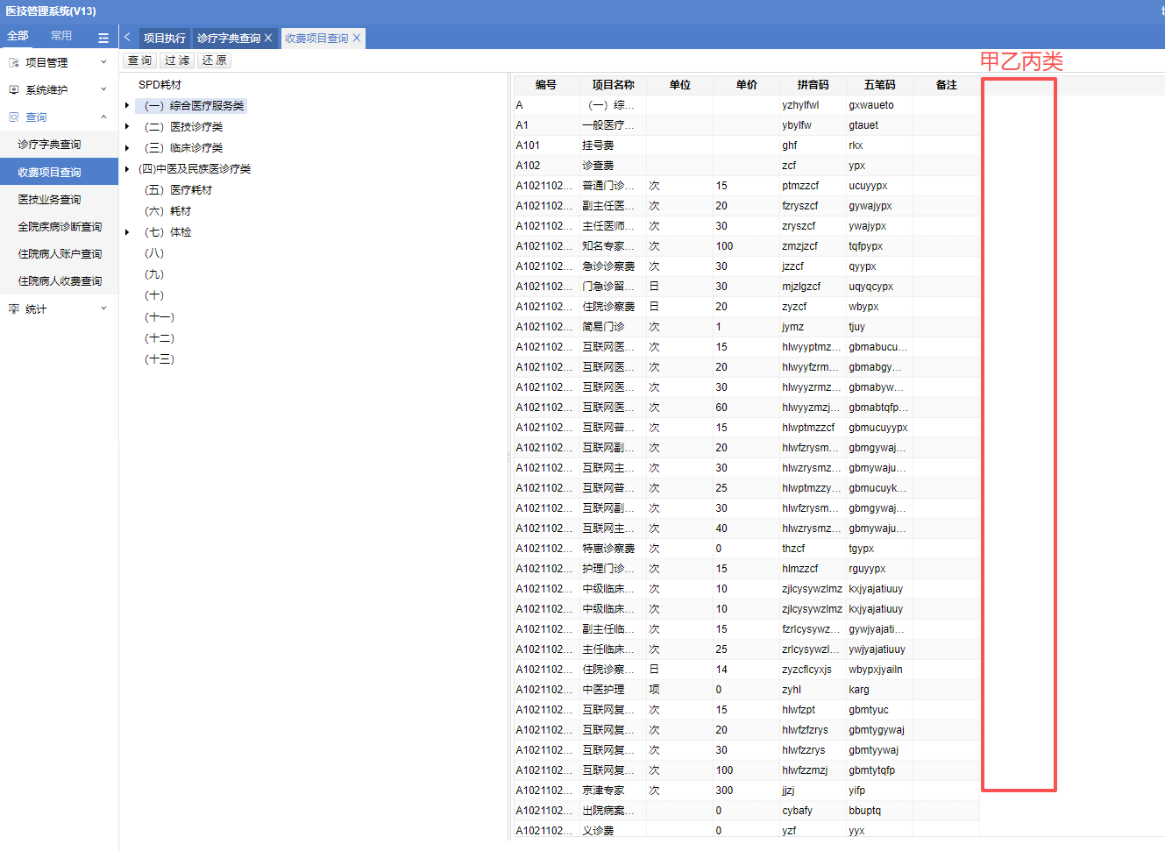Click the A101 code cell
Screen dimensions: 1165x851
pos(546,145)
